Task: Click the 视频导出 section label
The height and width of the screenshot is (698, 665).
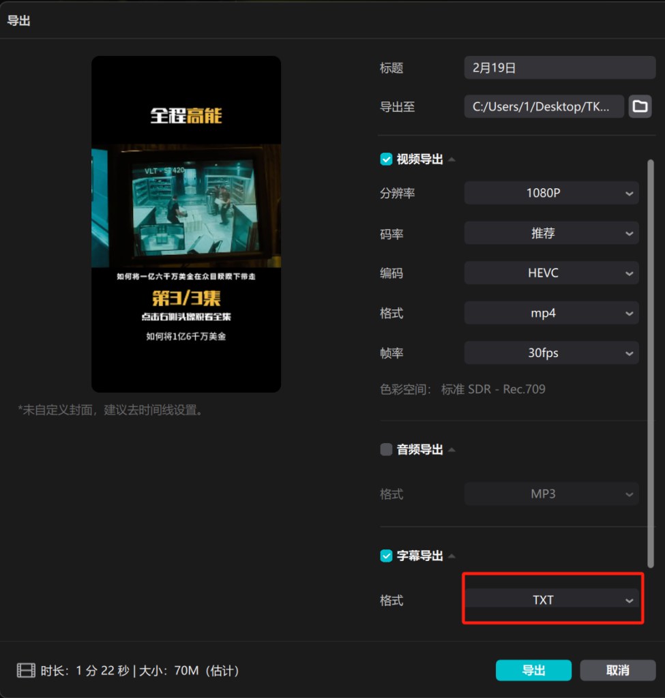Action: (419, 160)
